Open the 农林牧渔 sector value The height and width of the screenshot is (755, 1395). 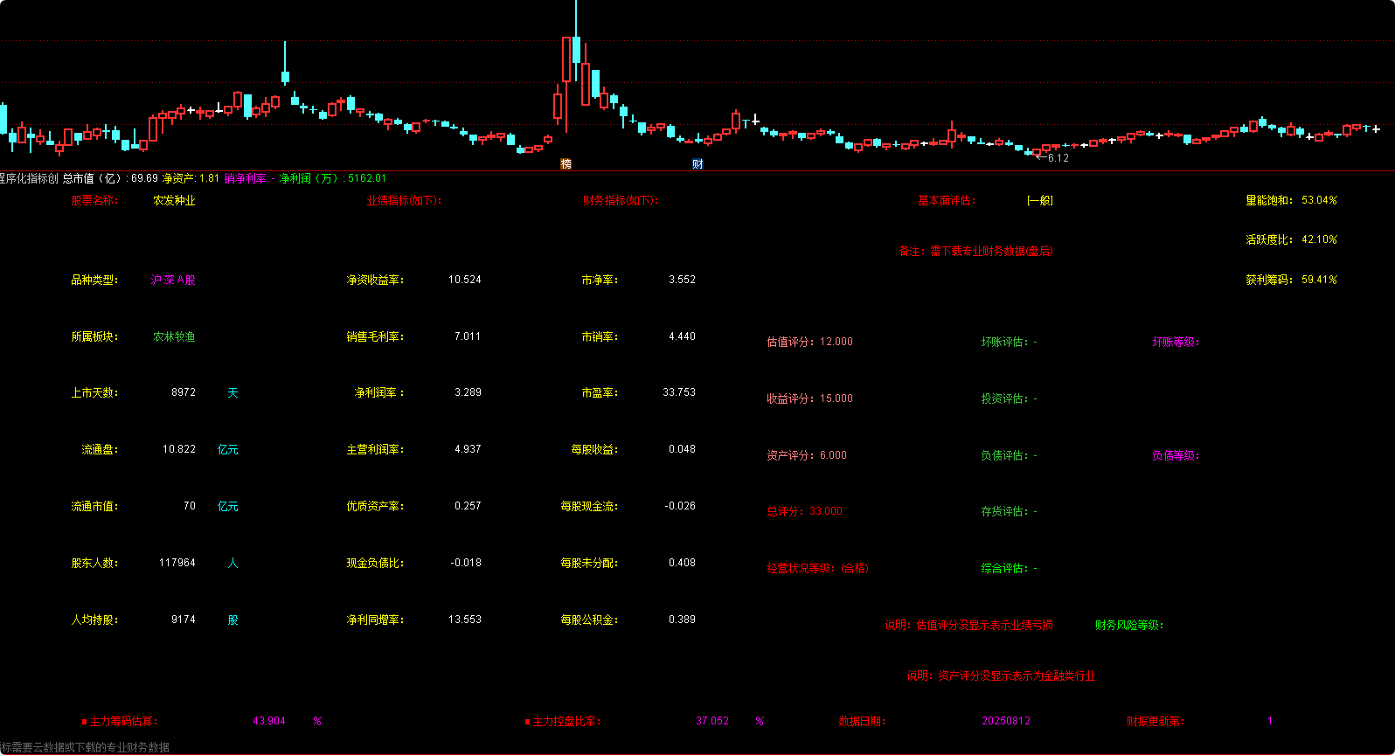point(174,337)
